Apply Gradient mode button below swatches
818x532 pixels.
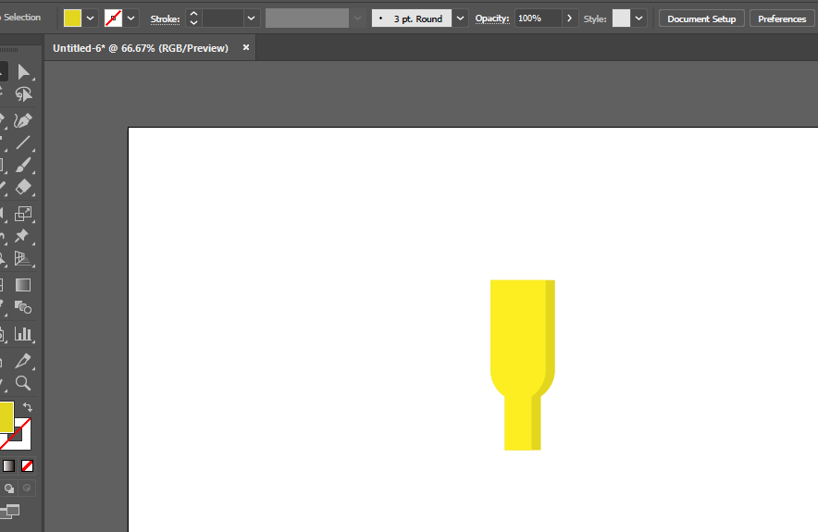(x=9, y=465)
